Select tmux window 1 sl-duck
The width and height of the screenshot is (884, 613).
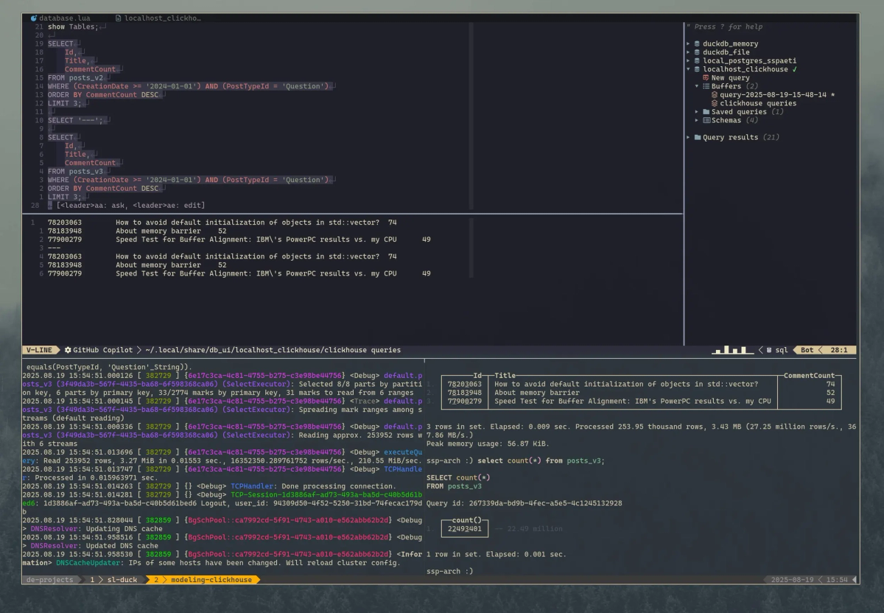tap(115, 580)
